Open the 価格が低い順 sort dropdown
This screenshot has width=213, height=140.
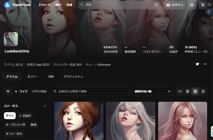153,91
